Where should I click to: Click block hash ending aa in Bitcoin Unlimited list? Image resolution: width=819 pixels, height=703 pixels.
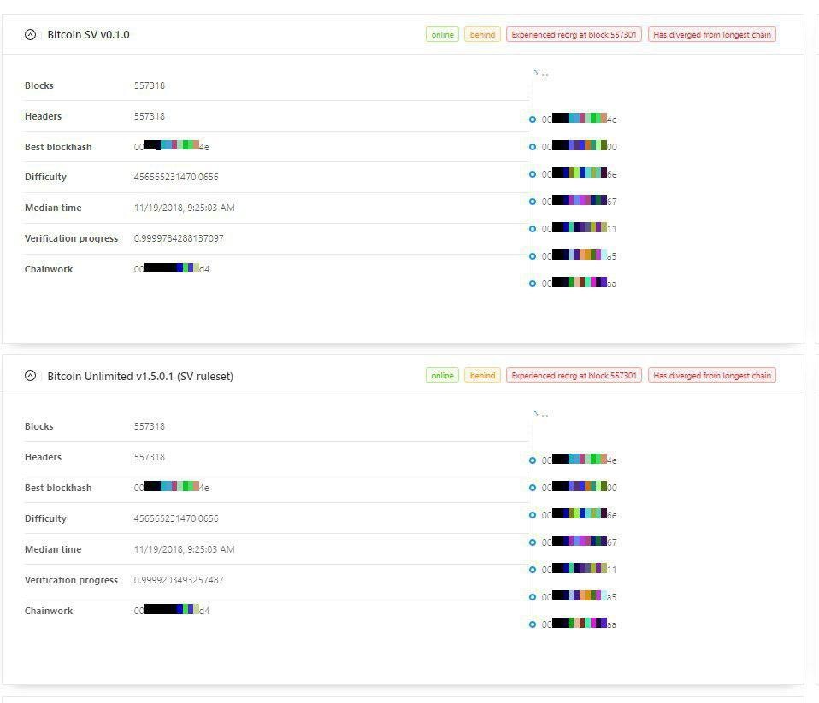click(580, 624)
